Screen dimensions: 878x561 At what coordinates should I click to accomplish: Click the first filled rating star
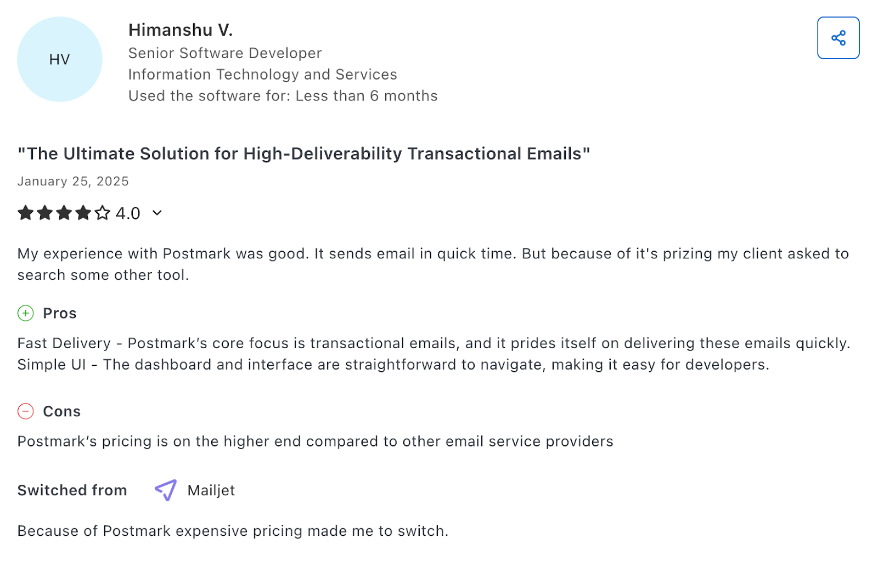[x=26, y=213]
